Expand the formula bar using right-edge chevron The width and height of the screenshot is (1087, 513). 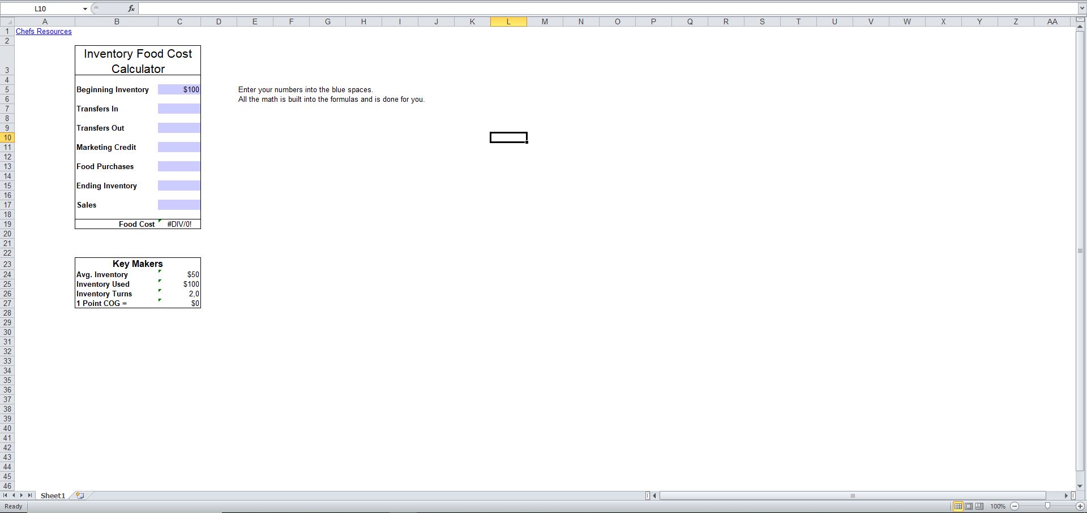click(1081, 8)
